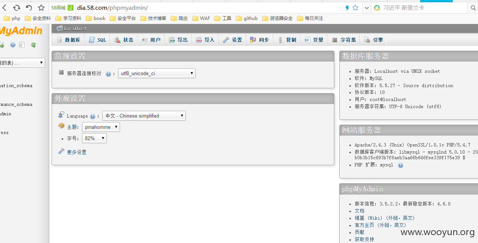Select the mation_schema database in the sidebar
Image resolution: width=478 pixels, height=243 pixels.
(x=16, y=86)
